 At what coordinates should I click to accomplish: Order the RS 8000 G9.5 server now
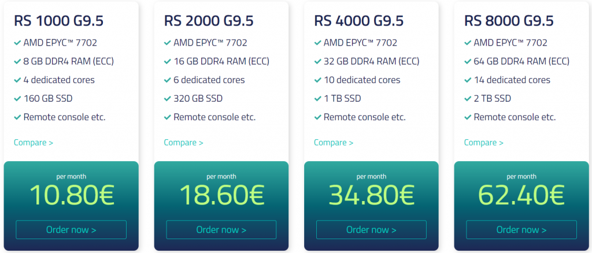pyautogui.click(x=521, y=230)
